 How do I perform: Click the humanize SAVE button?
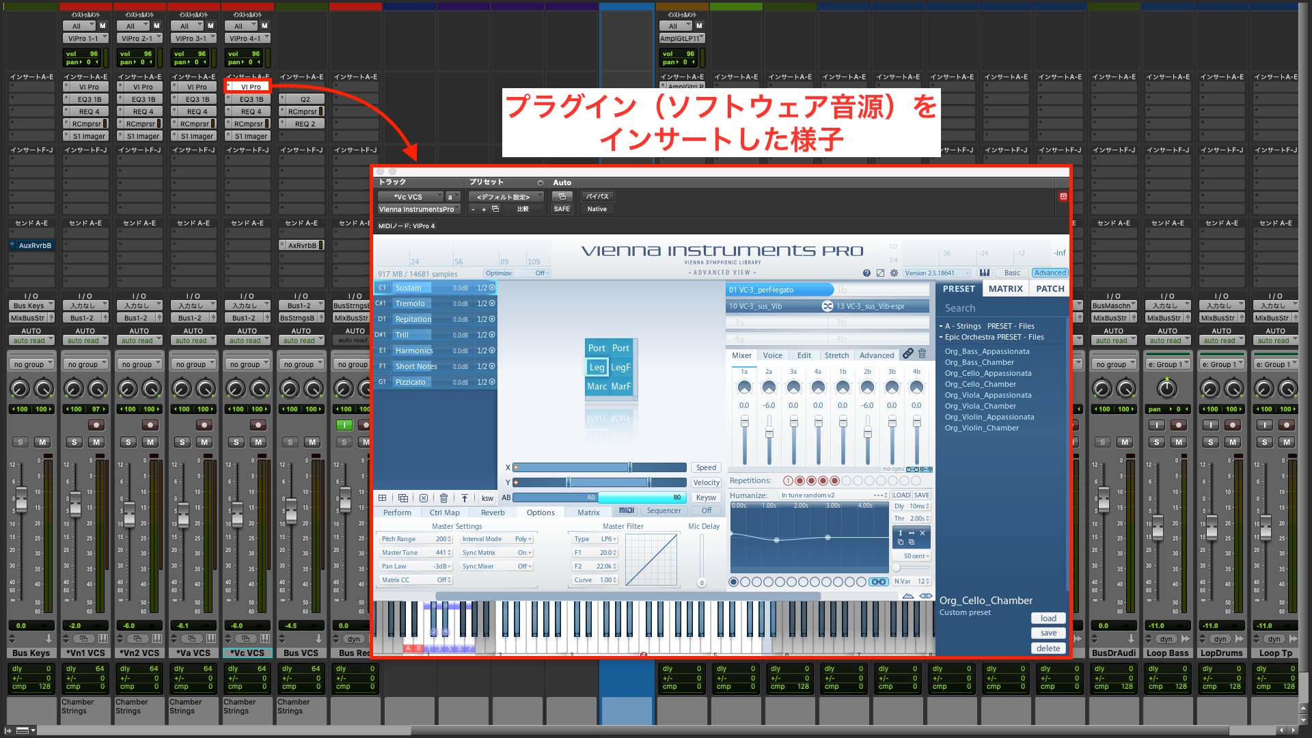921,495
